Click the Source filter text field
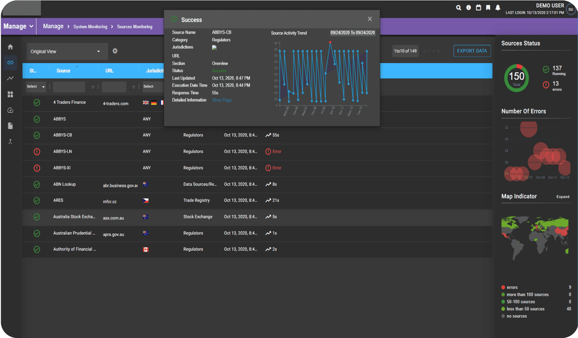578x338 pixels. [69, 87]
